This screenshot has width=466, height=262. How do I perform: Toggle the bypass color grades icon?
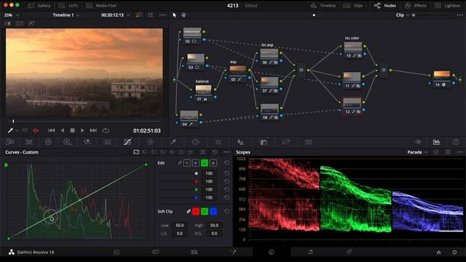tap(139, 15)
